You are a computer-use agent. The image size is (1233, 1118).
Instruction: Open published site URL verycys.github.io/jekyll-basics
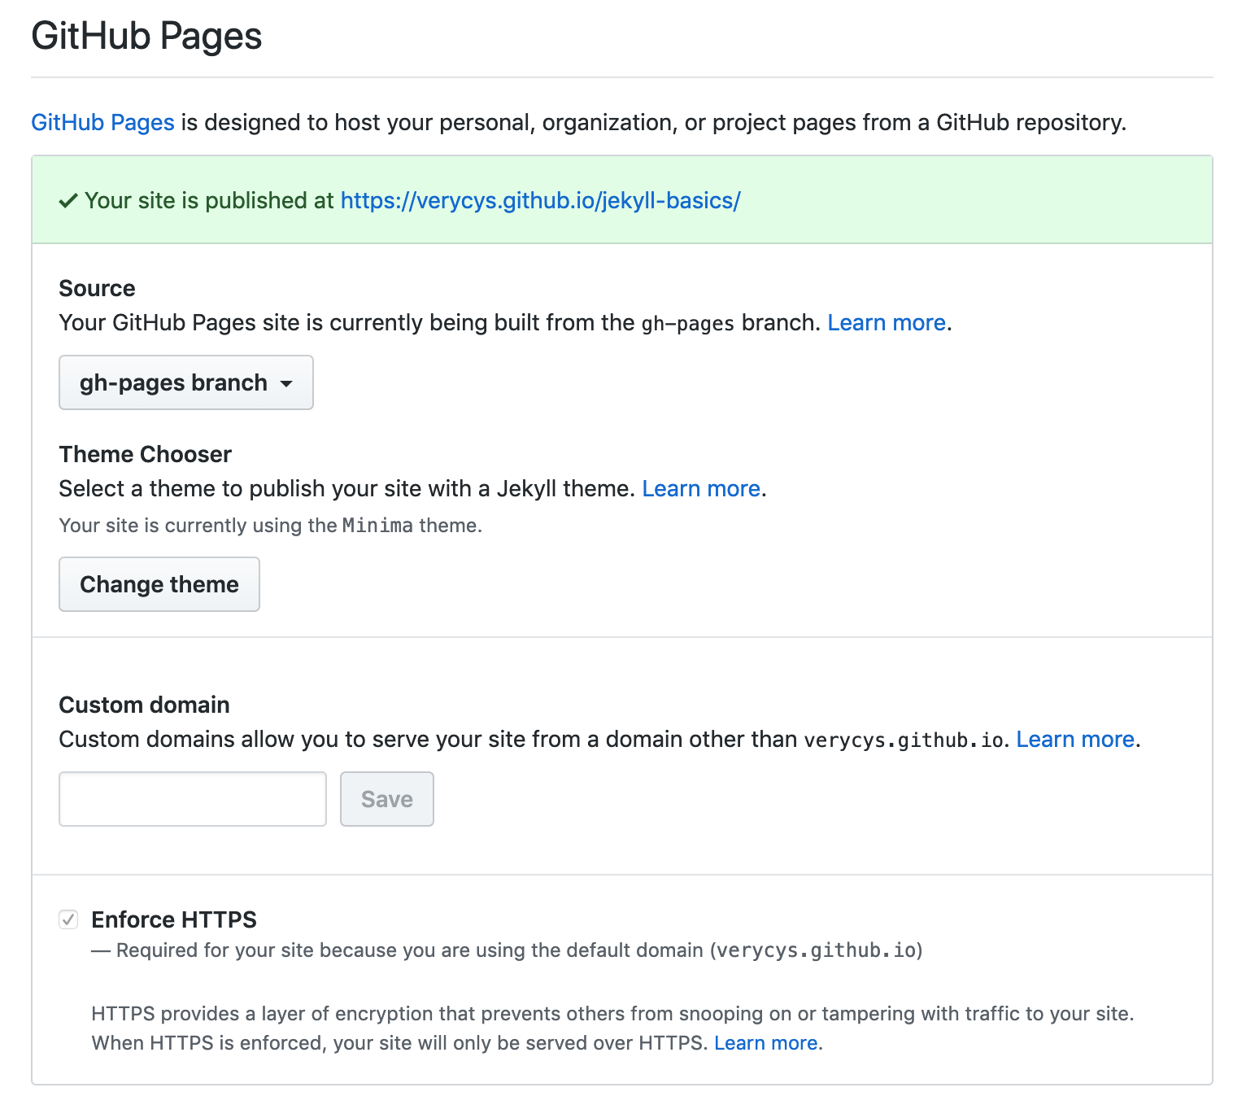(x=540, y=200)
